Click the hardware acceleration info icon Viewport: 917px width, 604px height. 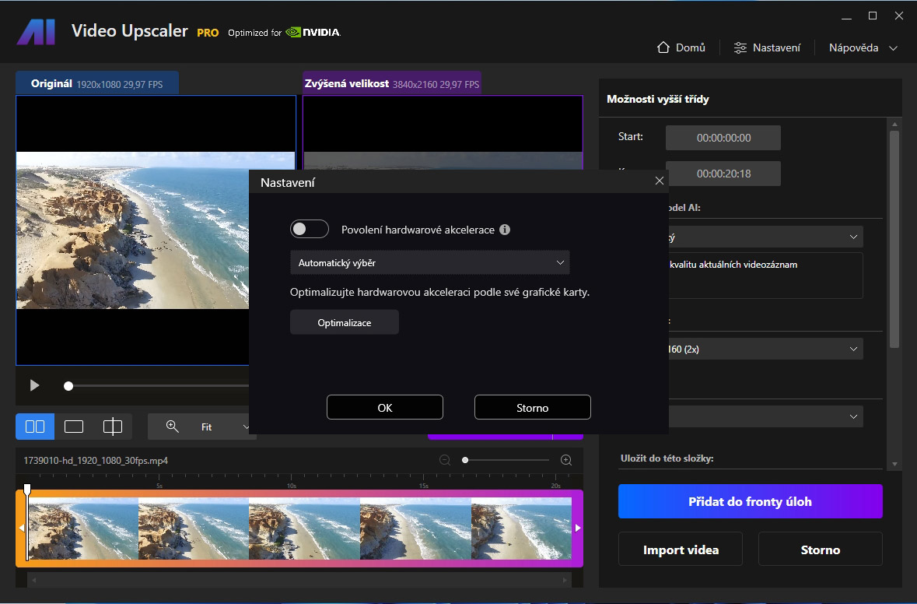coord(505,230)
